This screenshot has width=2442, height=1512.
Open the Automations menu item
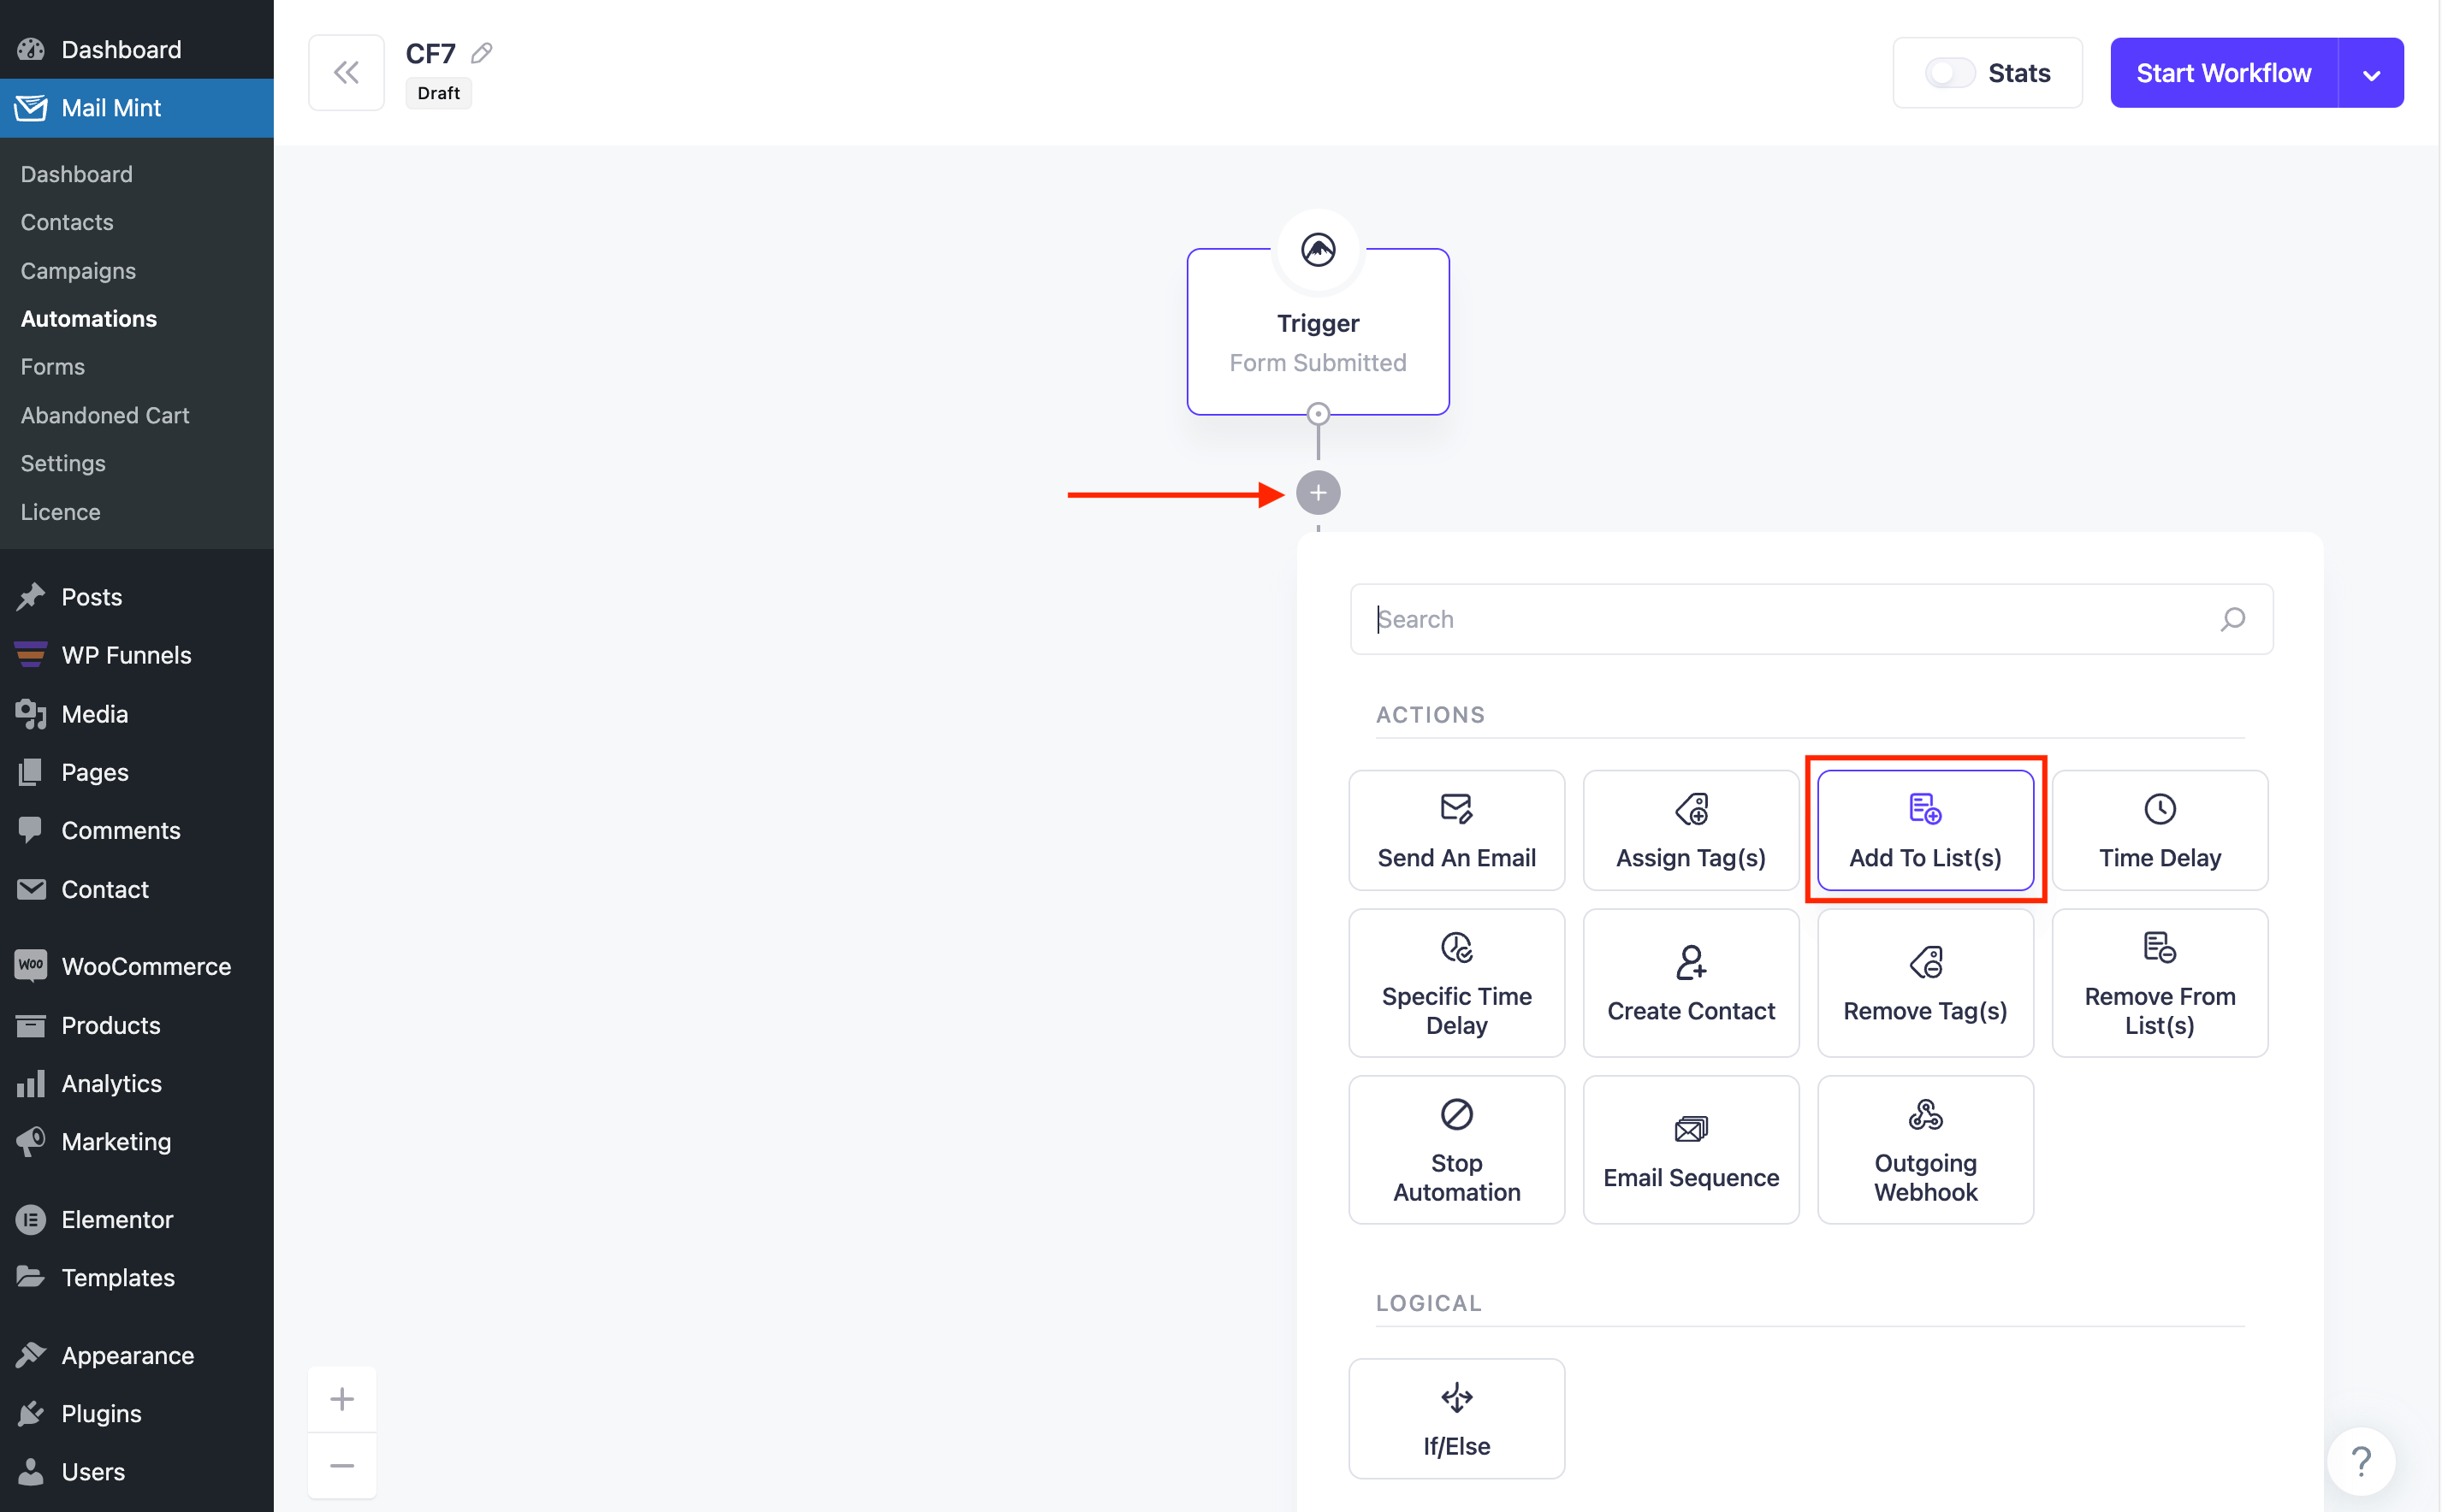[x=88, y=319]
